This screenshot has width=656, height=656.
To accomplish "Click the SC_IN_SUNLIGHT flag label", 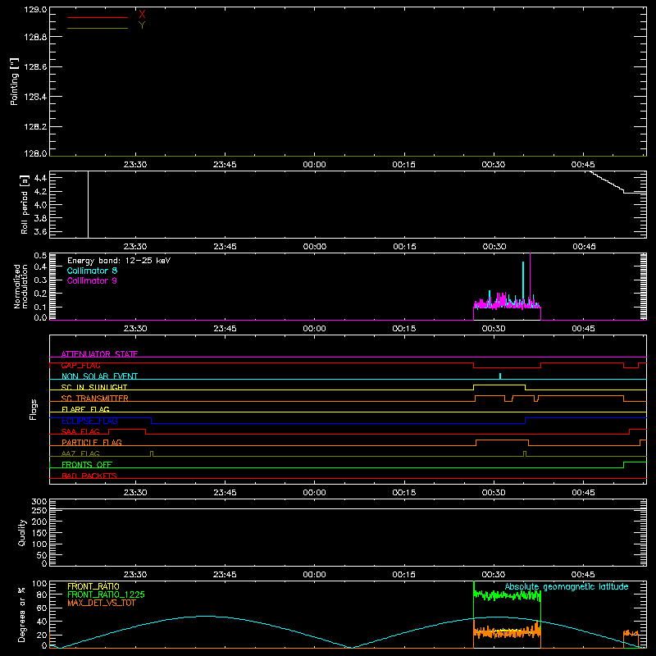I will 94,387.
